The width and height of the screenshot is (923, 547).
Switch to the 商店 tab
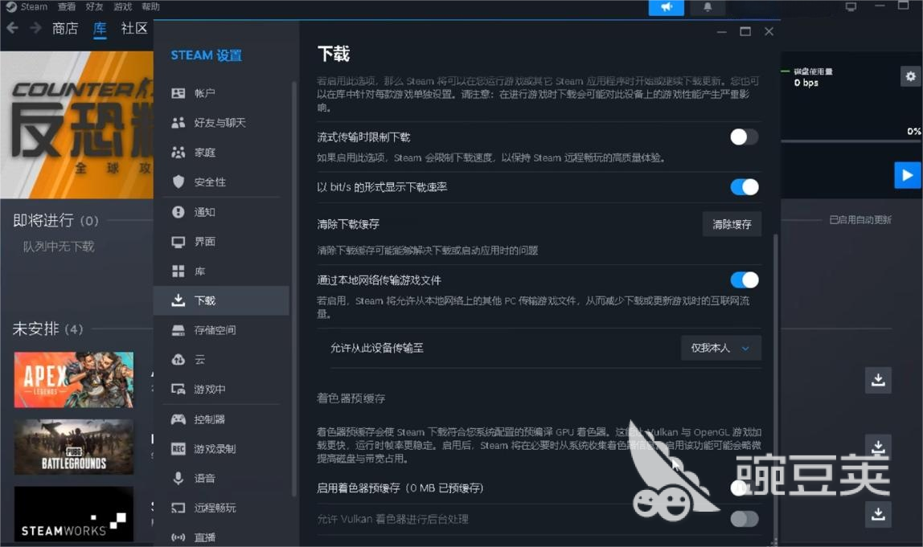(x=65, y=29)
